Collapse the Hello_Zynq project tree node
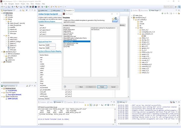The width and height of the screenshot is (181, 128). [2, 13]
